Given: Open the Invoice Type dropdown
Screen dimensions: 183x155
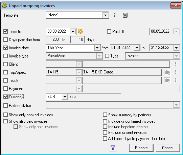Looking at the screenshot, I should [x=176, y=56].
